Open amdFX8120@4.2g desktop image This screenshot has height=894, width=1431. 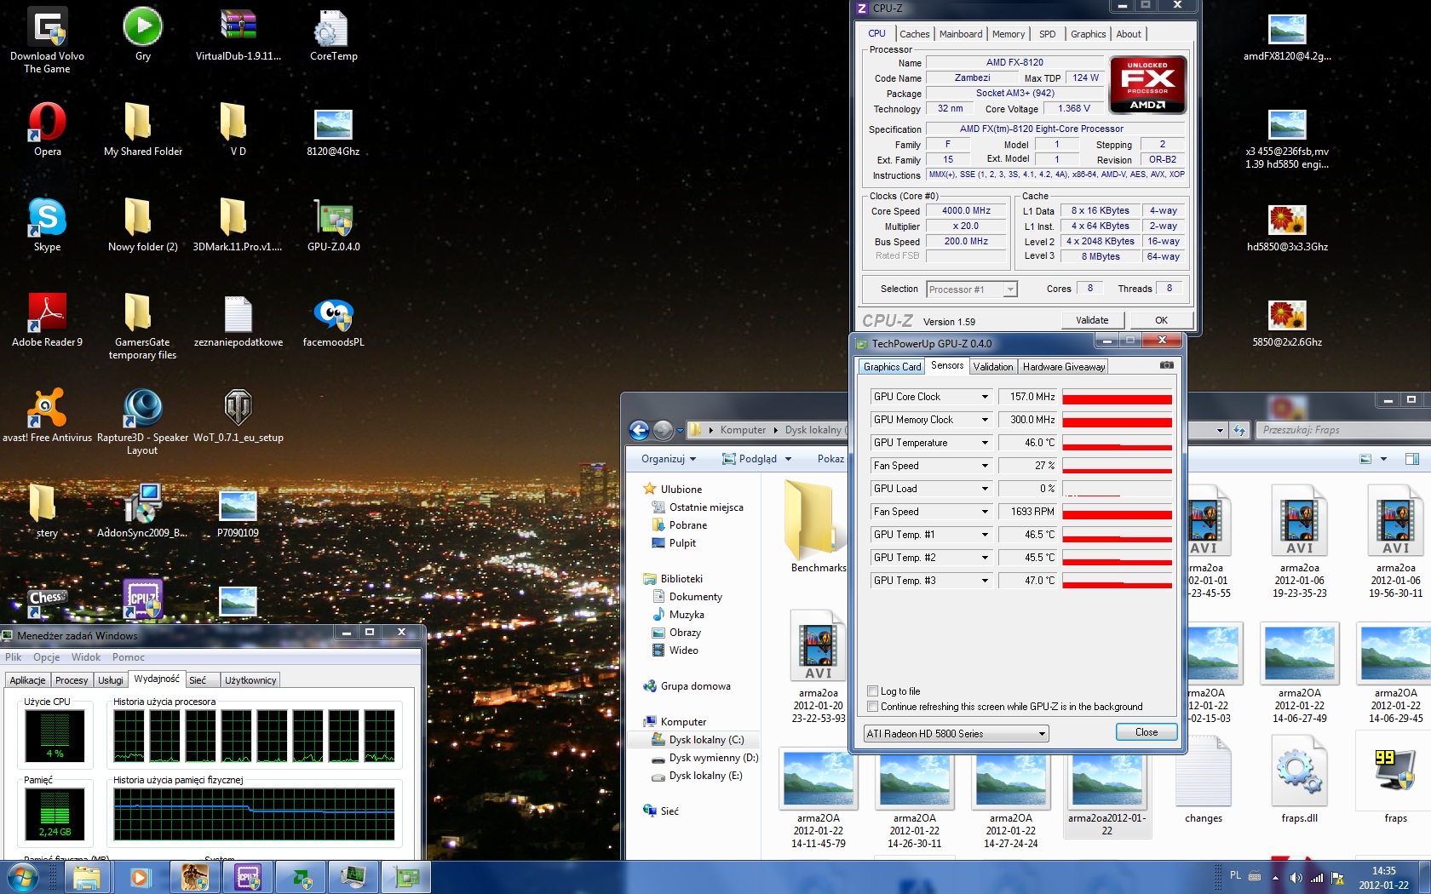pyautogui.click(x=1287, y=36)
